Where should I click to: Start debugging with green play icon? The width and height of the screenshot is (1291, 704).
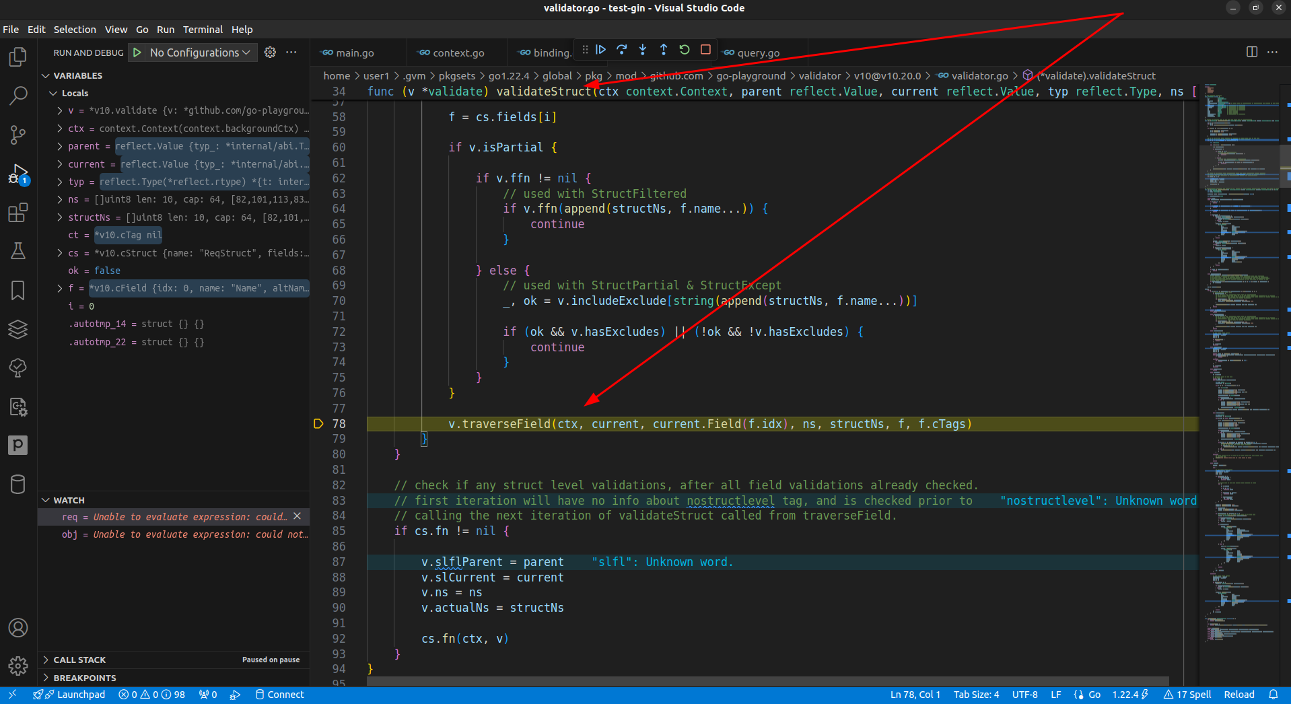[137, 52]
